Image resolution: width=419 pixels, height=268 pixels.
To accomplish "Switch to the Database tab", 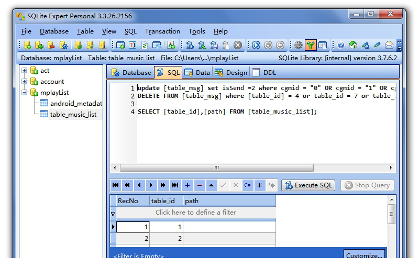I will [x=131, y=73].
